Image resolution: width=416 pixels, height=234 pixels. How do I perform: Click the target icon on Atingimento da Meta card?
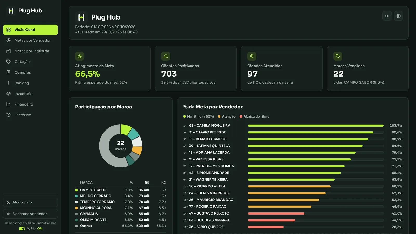pyautogui.click(x=80, y=56)
